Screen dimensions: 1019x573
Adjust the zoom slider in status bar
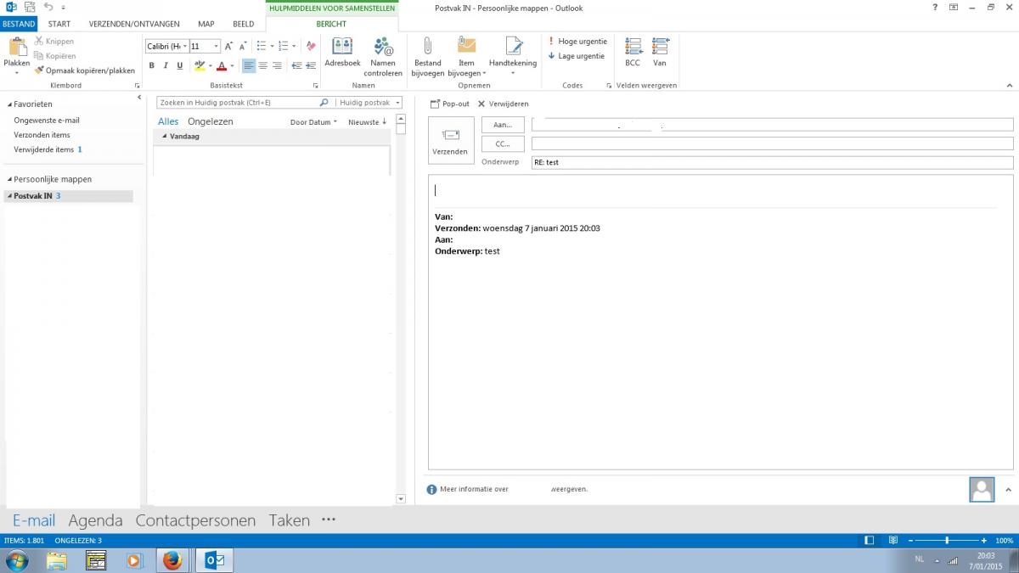(x=947, y=540)
